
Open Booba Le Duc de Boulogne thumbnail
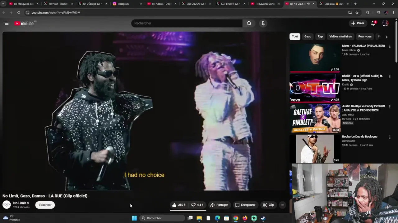pyautogui.click(x=315, y=149)
